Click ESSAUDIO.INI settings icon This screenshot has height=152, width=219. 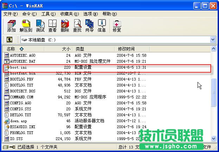[x=7, y=127]
